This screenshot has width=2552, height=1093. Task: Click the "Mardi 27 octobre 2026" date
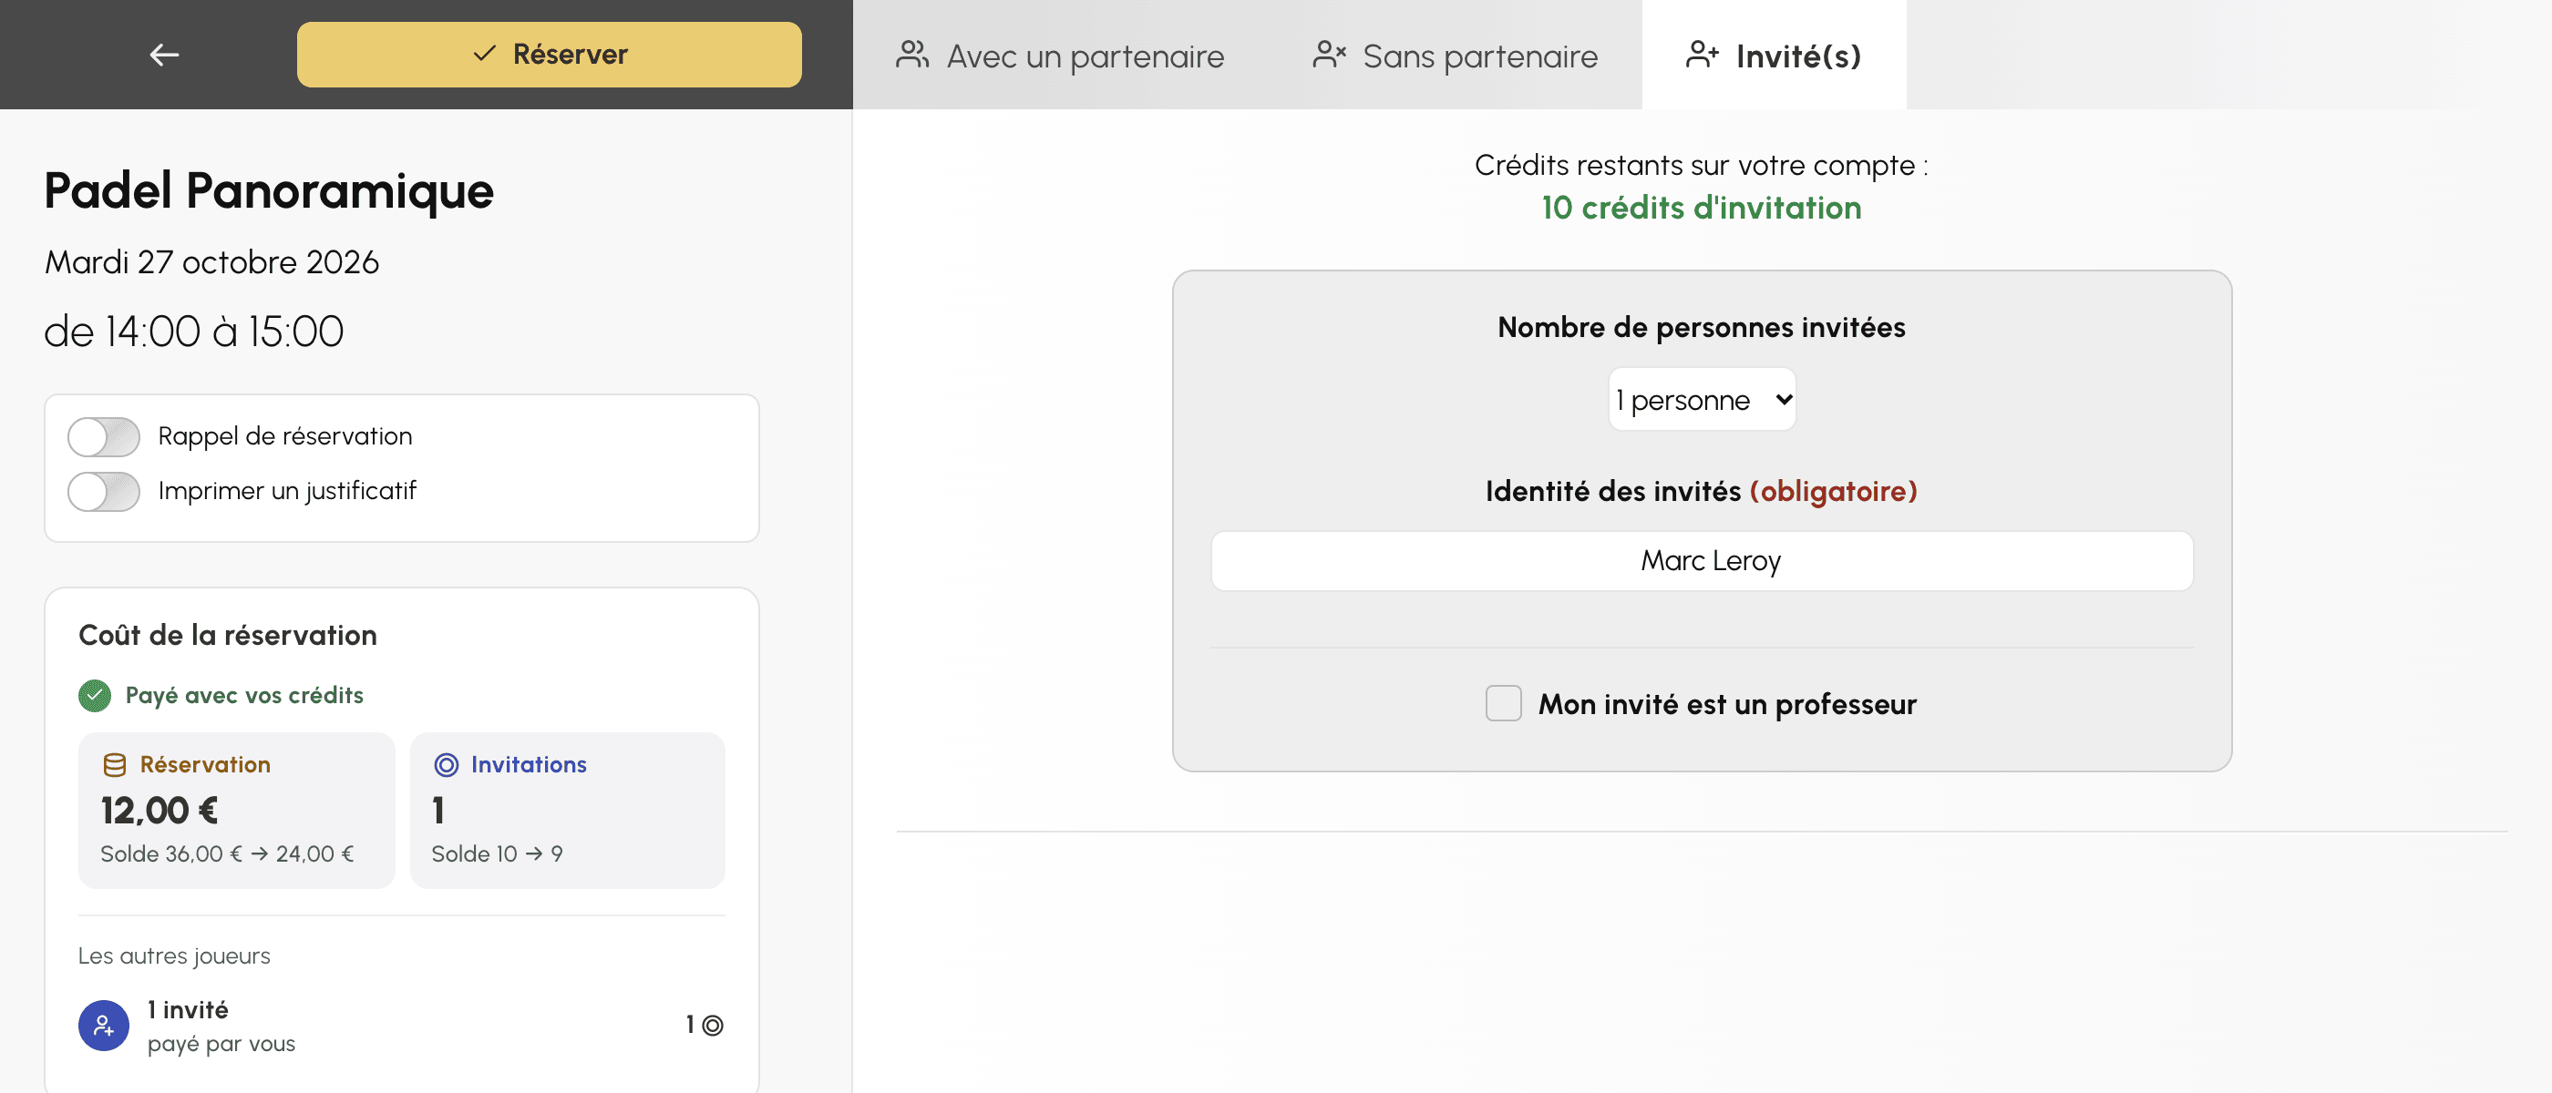coord(211,261)
